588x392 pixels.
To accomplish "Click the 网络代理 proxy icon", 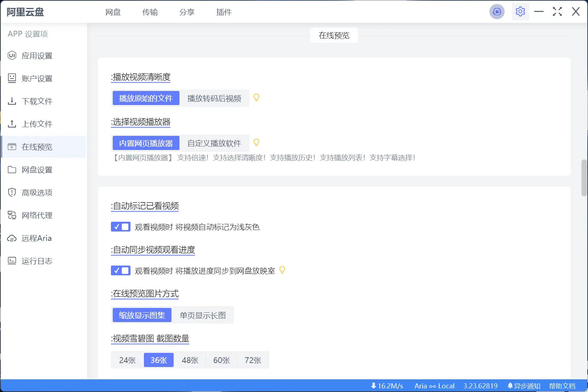I will pos(12,215).
